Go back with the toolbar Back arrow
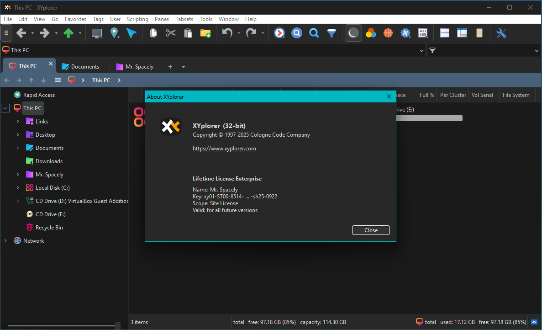Screen dimensions: 542x330 pyautogui.click(x=21, y=33)
